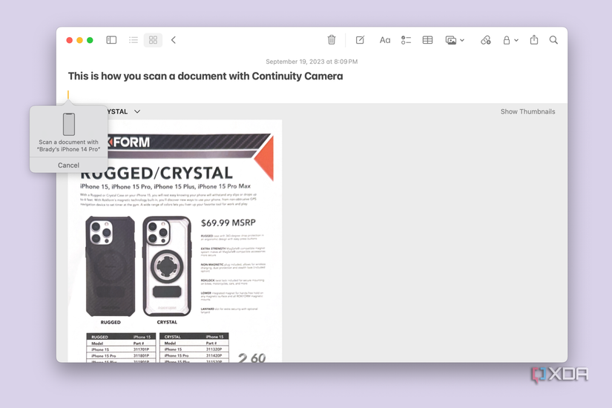The height and width of the screenshot is (408, 612).
Task: Open the Aa text format options
Action: click(x=385, y=40)
